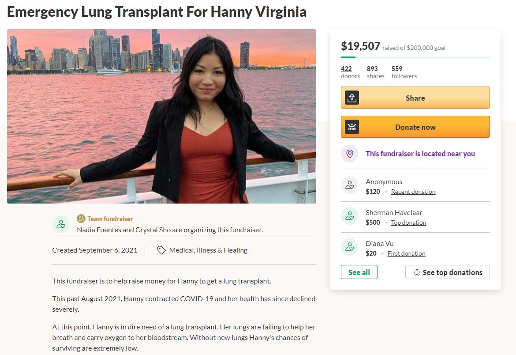This screenshot has height=355, width=516.
Task: Follow the Top donation link
Action: [x=408, y=223]
